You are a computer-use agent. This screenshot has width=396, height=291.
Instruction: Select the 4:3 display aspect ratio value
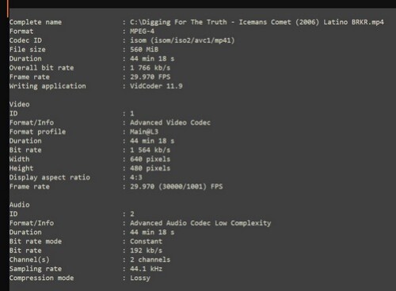[136, 177]
